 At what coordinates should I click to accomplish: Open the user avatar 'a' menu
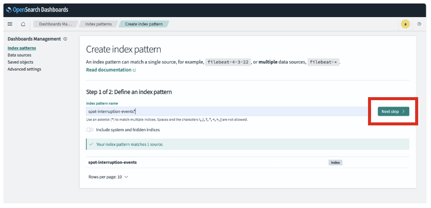click(405, 24)
